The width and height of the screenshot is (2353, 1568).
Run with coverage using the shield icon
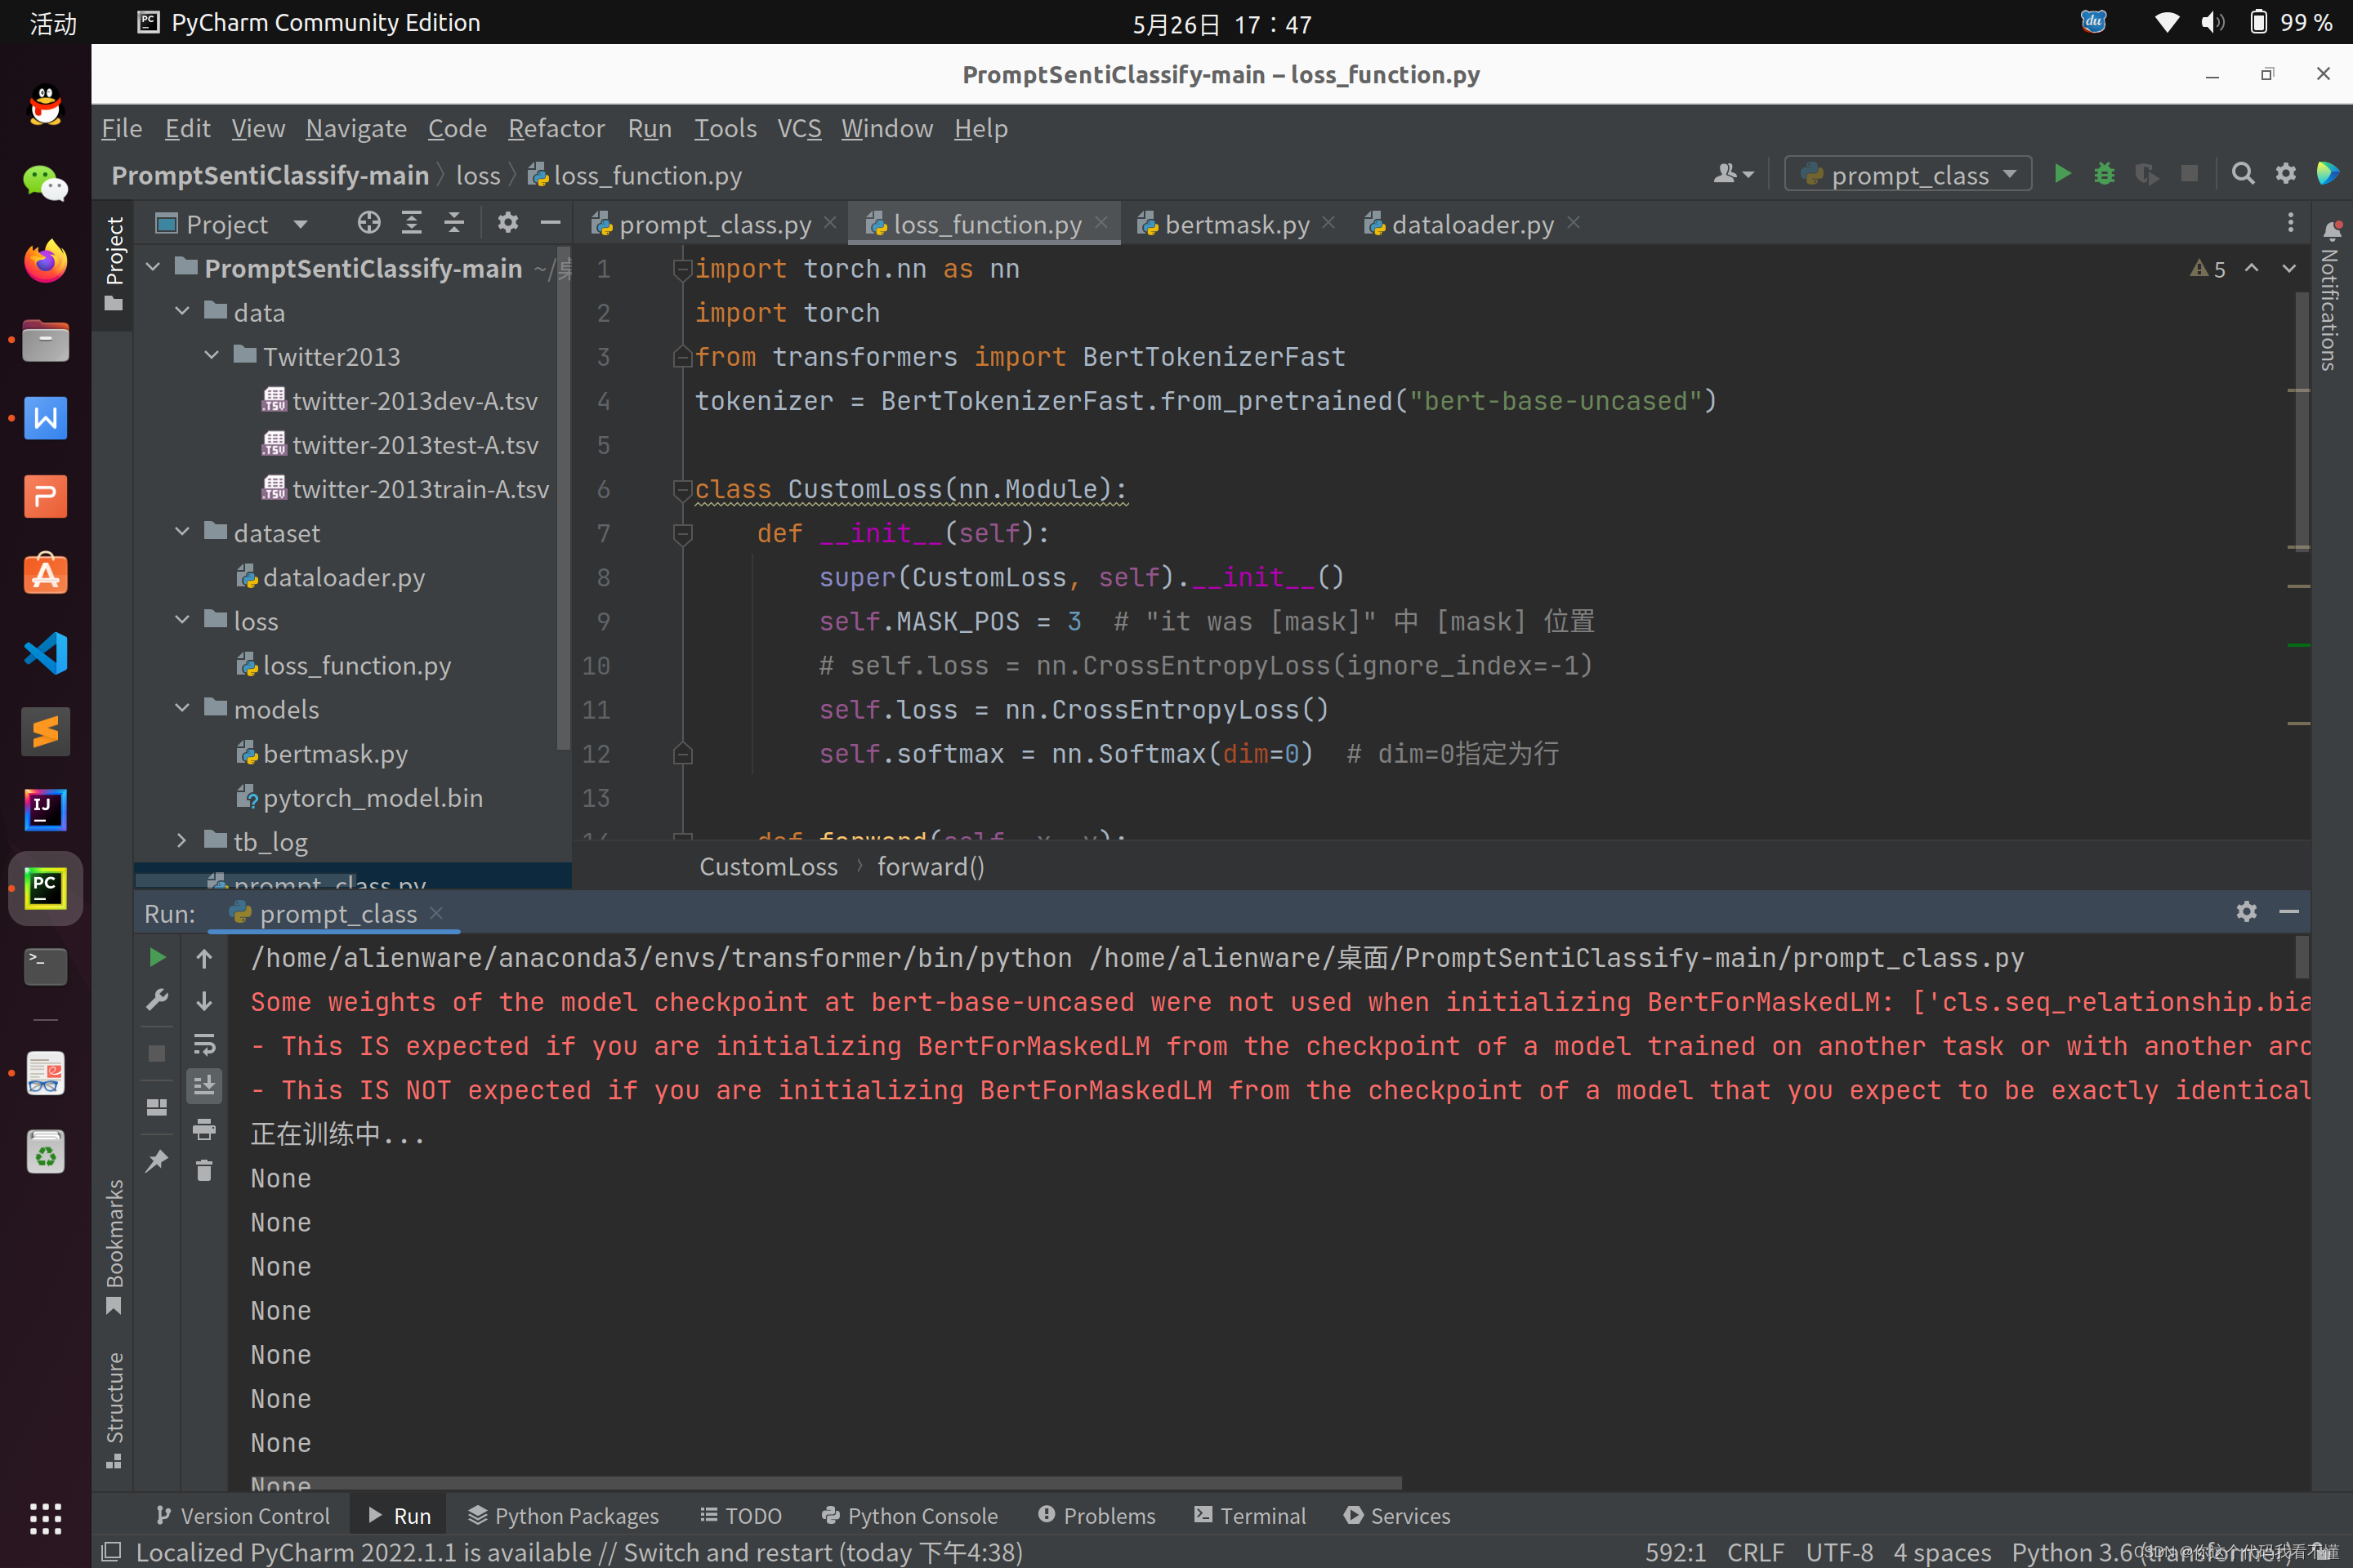coord(2146,174)
